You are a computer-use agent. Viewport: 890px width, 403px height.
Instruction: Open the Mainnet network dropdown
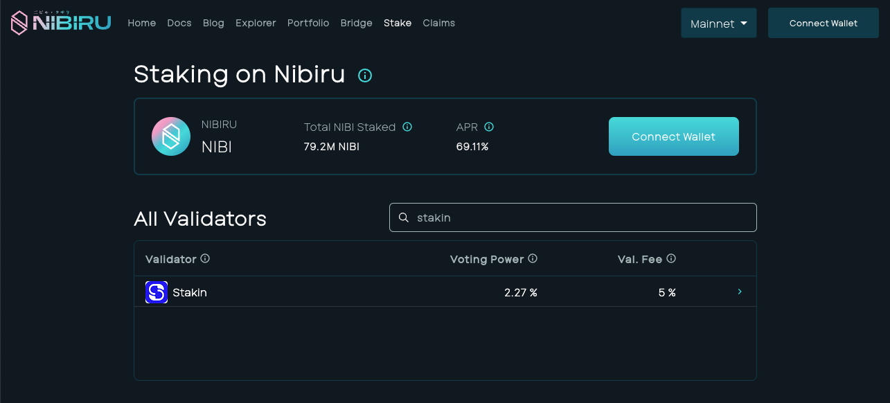[719, 23]
